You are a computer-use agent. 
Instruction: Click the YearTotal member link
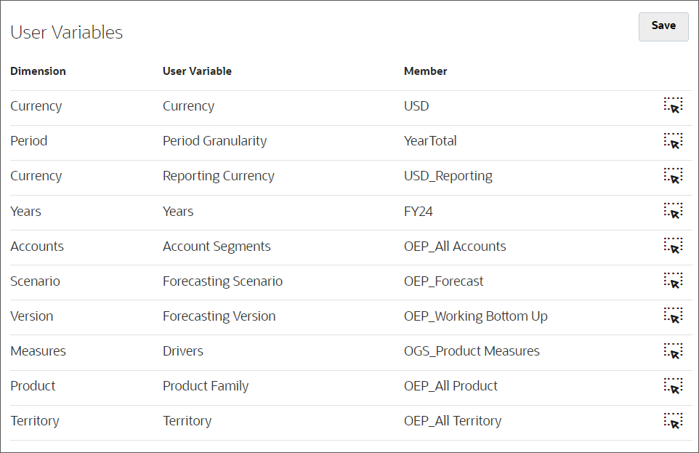(430, 142)
